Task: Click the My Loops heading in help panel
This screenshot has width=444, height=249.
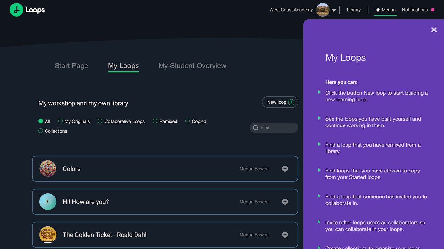Action: [x=346, y=57]
